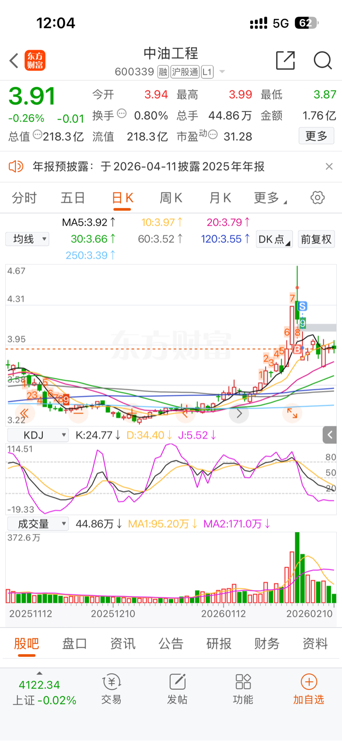Image resolution: width=342 pixels, height=741 pixels.
Task: Collapse side panel with gray chevron
Action: (x=330, y=435)
